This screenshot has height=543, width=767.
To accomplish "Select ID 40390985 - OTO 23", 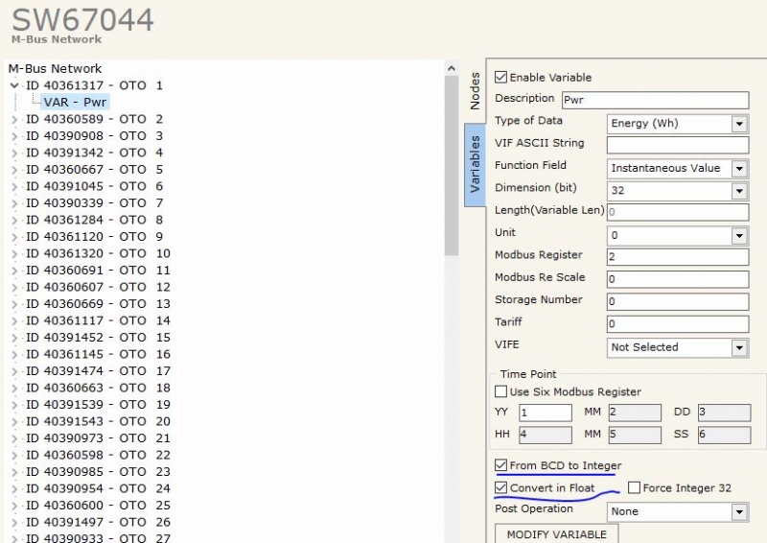I will point(98,472).
